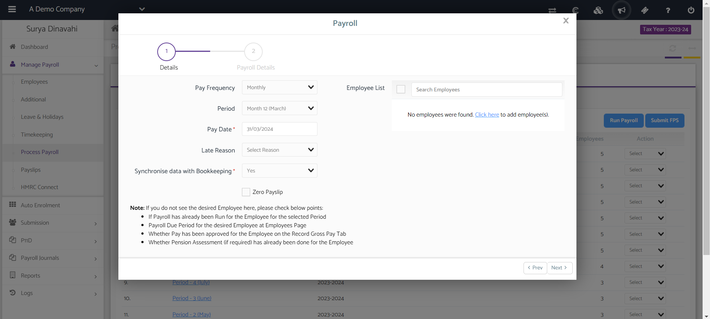Expand the Logs menu chevron
The image size is (710, 319).
(x=95, y=294)
